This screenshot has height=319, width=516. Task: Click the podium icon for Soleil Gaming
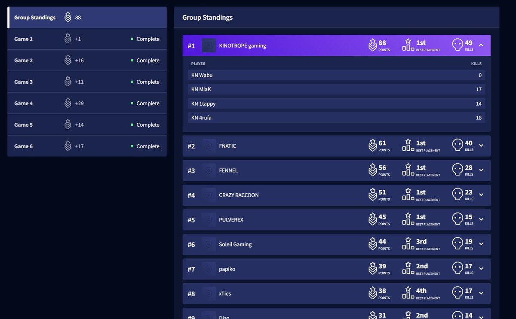(x=408, y=244)
